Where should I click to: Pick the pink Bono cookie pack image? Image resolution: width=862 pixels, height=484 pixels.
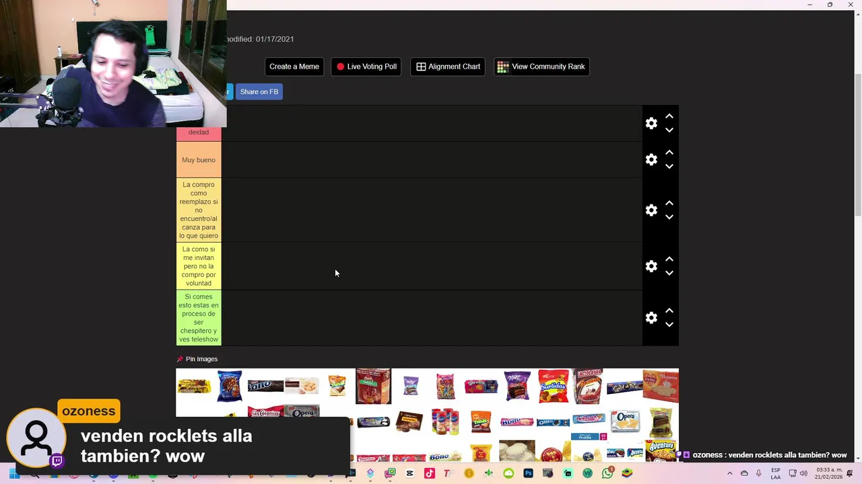click(517, 422)
